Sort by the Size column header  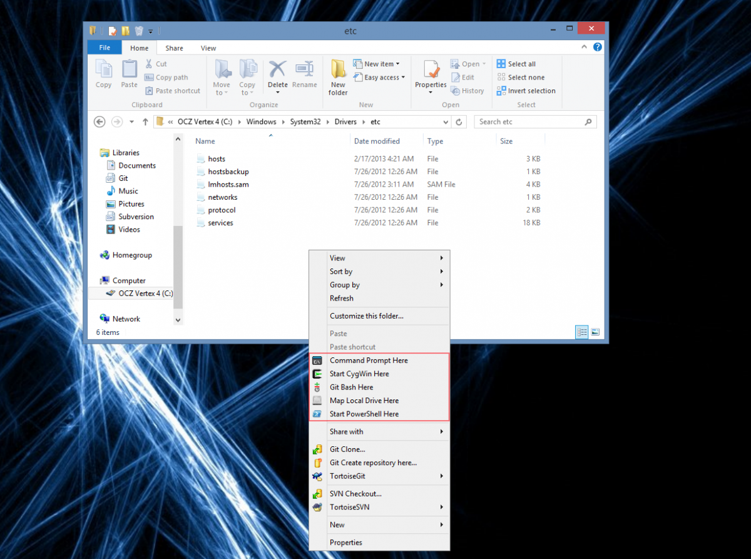tap(506, 141)
